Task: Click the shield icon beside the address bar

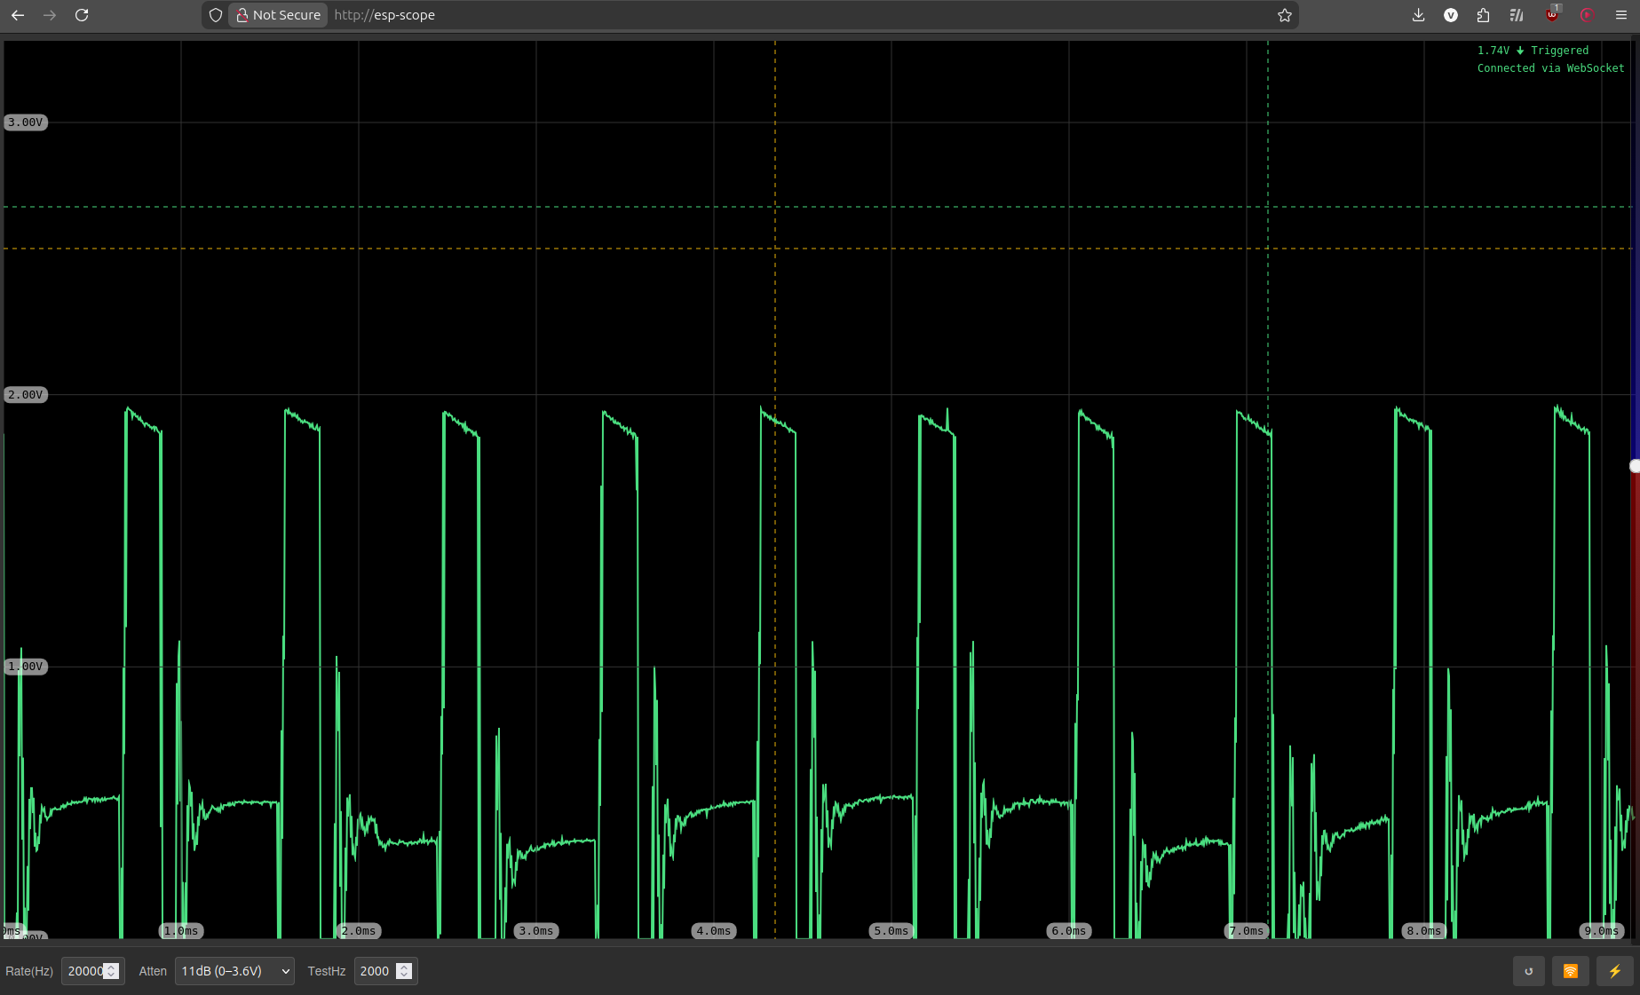Action: pos(215,15)
